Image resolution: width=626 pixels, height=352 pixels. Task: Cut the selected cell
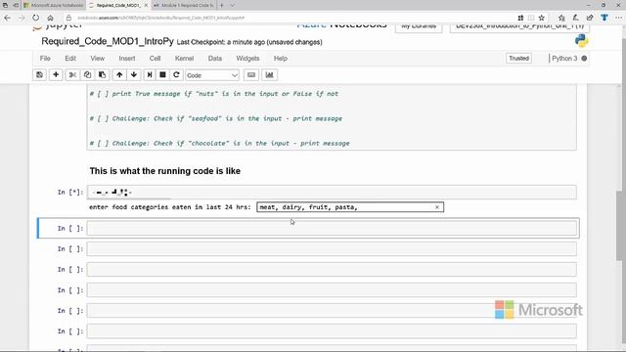point(72,75)
